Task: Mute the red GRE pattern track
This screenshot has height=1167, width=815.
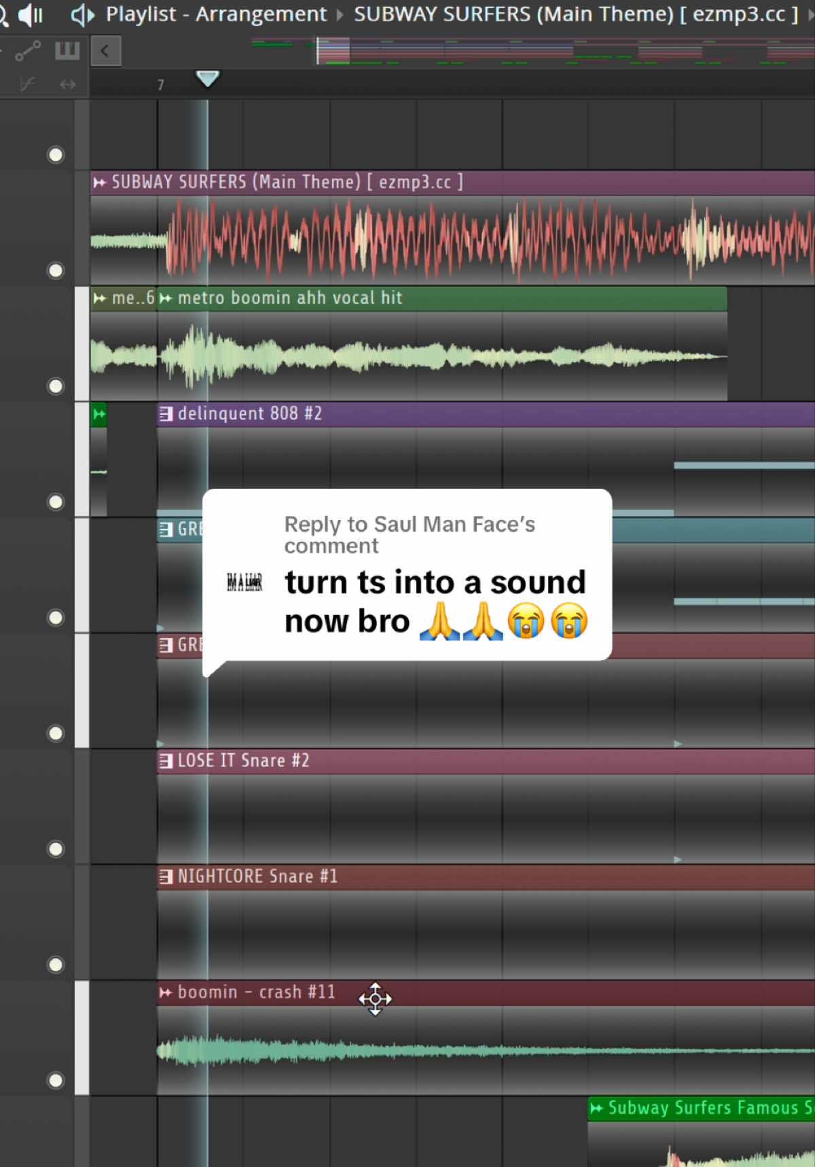Action: pos(56,733)
